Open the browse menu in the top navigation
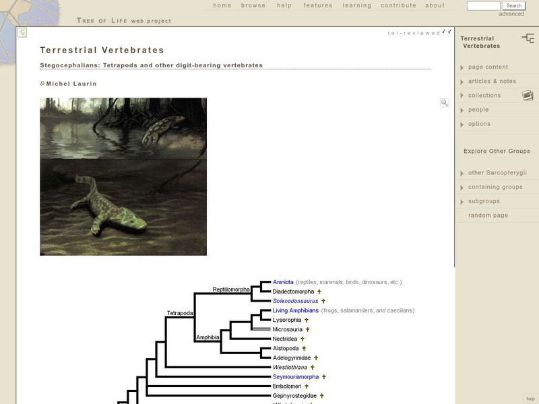The height and width of the screenshot is (404, 539). pyautogui.click(x=253, y=5)
